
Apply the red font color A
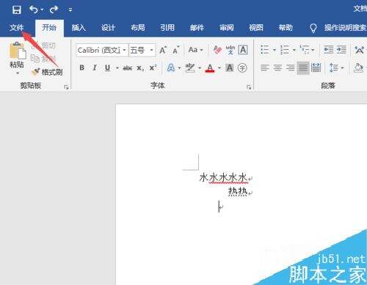click(x=210, y=67)
